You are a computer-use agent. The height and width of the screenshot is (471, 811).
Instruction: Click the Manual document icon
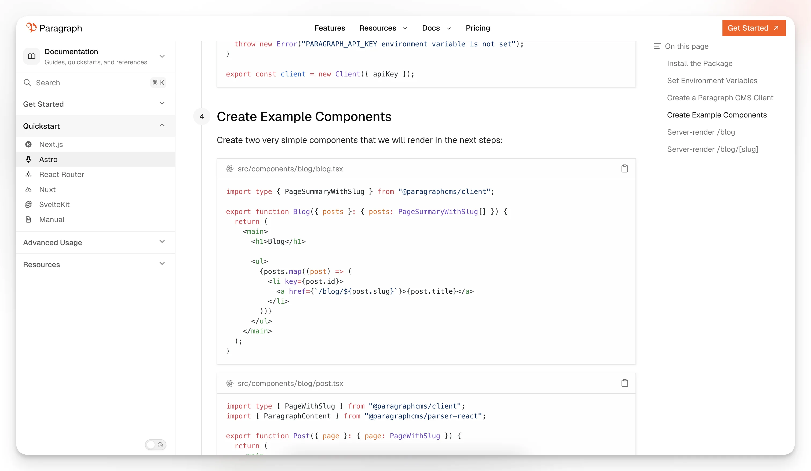pyautogui.click(x=28, y=219)
